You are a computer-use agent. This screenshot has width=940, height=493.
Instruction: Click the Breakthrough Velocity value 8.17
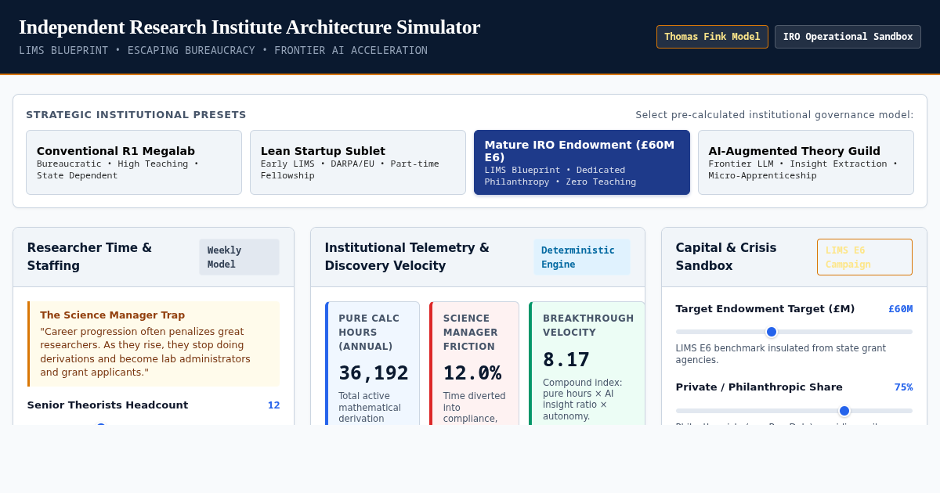coord(566,359)
